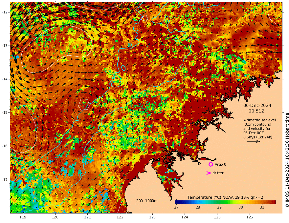The height and width of the screenshot is (223, 289).
Task: Click the 'Altimetric sealevel' text
Action: 259,120
